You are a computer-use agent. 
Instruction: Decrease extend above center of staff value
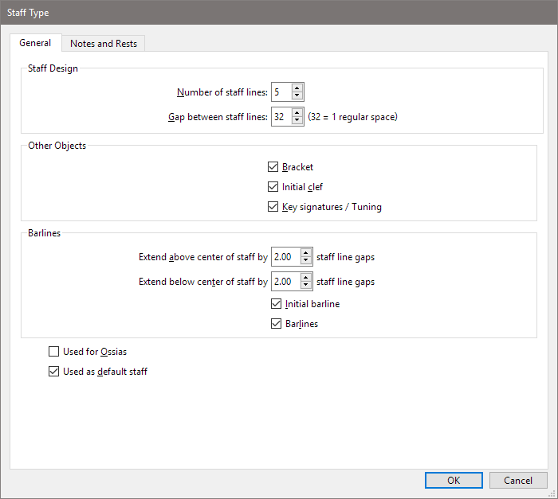click(x=306, y=261)
